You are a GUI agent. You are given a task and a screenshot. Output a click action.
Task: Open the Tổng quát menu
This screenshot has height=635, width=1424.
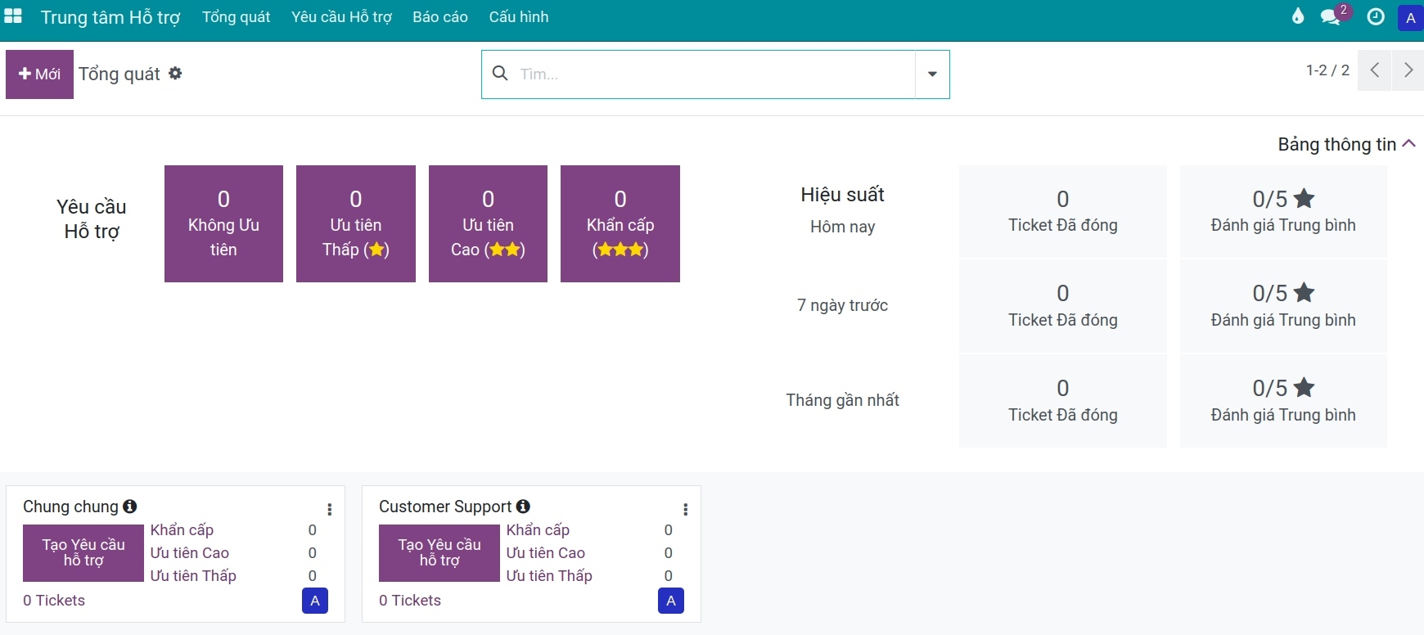[236, 17]
